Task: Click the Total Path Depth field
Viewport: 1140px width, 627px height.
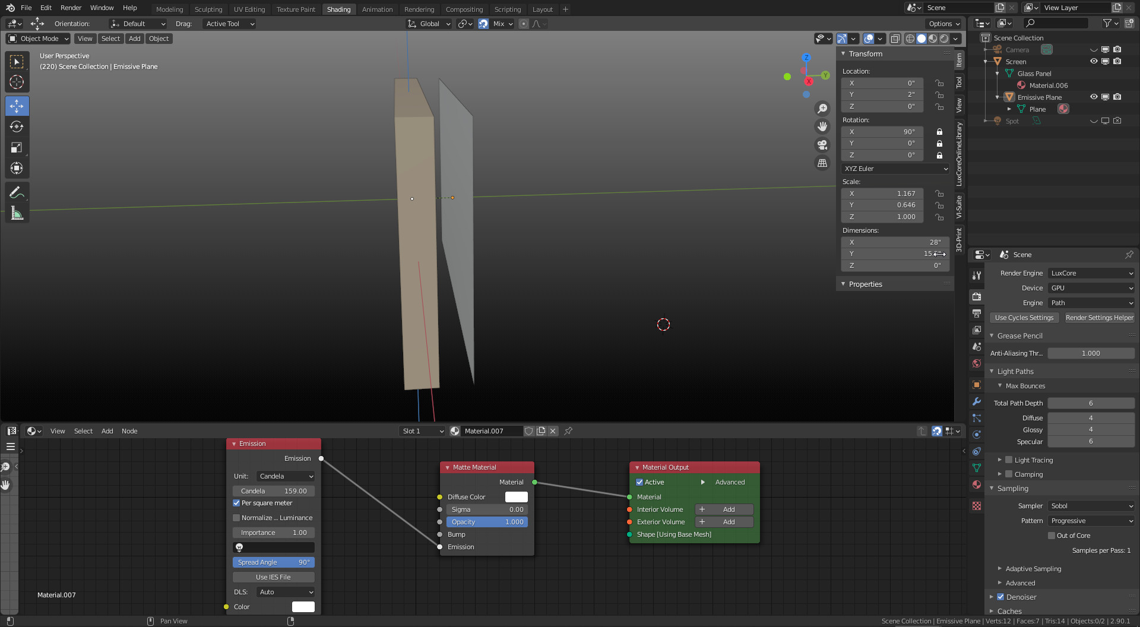Action: point(1091,403)
